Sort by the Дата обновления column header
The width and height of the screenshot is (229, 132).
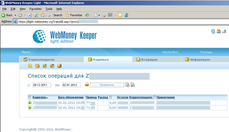pyautogui.click(x=71, y=97)
